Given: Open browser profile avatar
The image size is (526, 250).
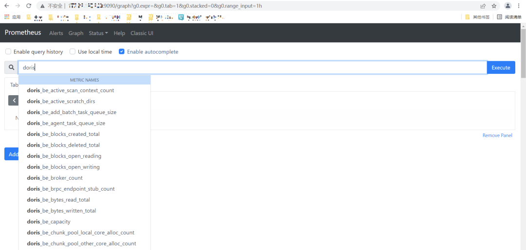Looking at the screenshot, I should [508, 6].
